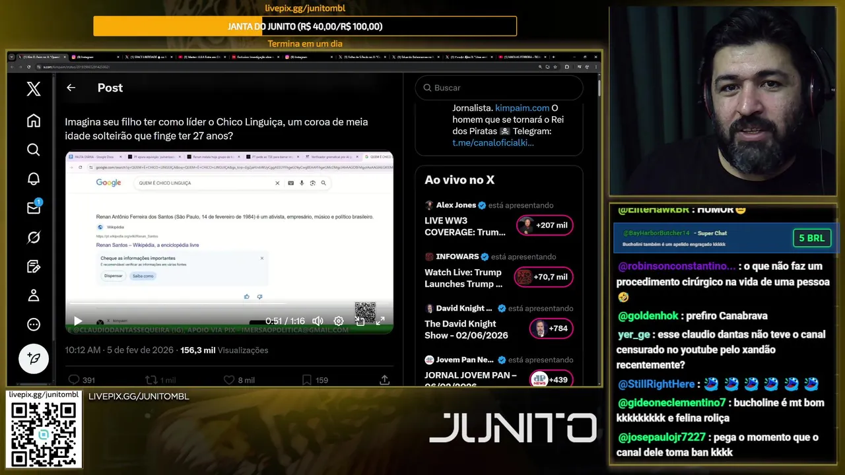Open JORNAL JOVEM PAN live stream
The image size is (845, 475).
[471, 379]
